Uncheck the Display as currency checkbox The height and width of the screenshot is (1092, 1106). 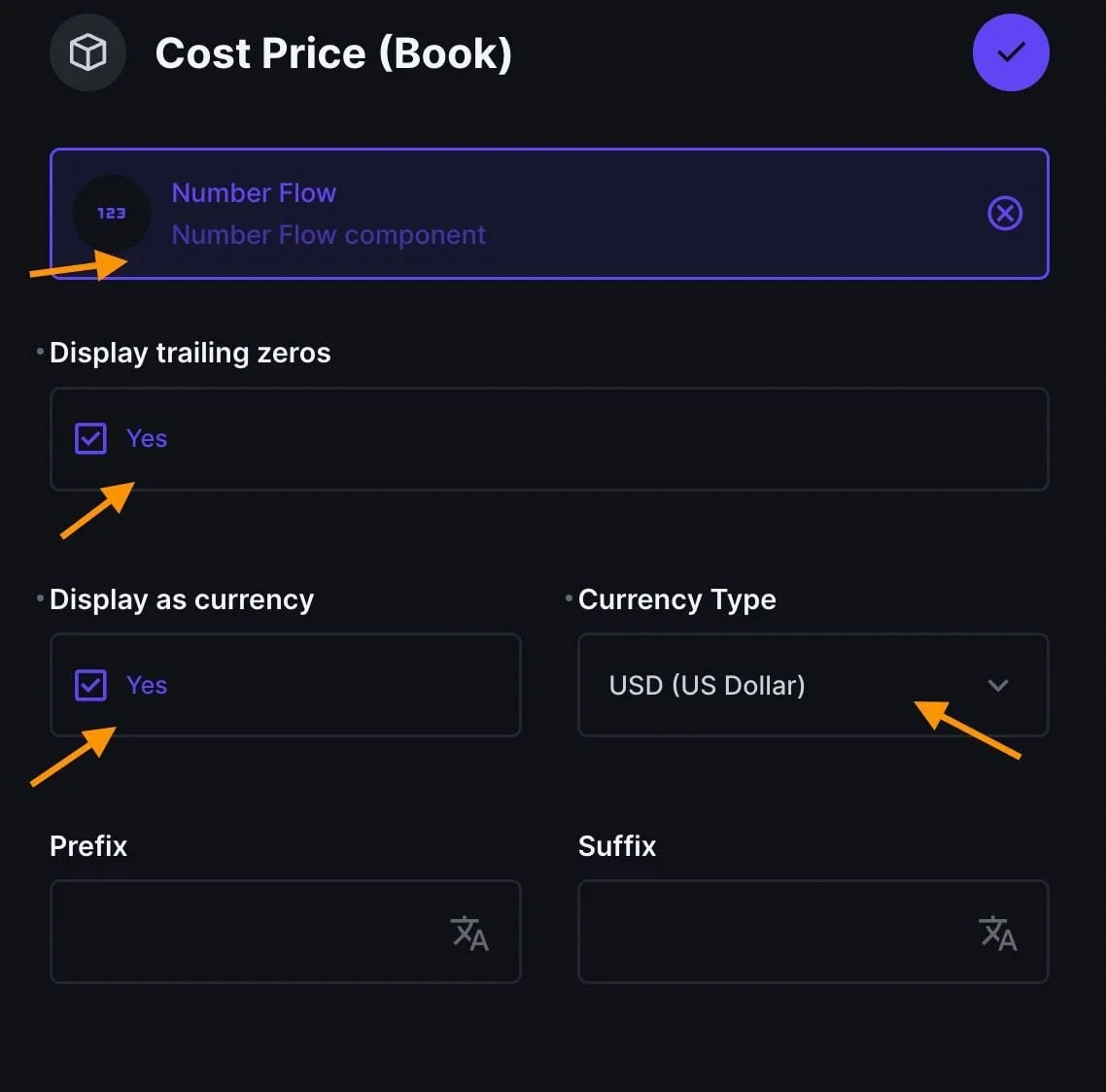click(x=91, y=685)
